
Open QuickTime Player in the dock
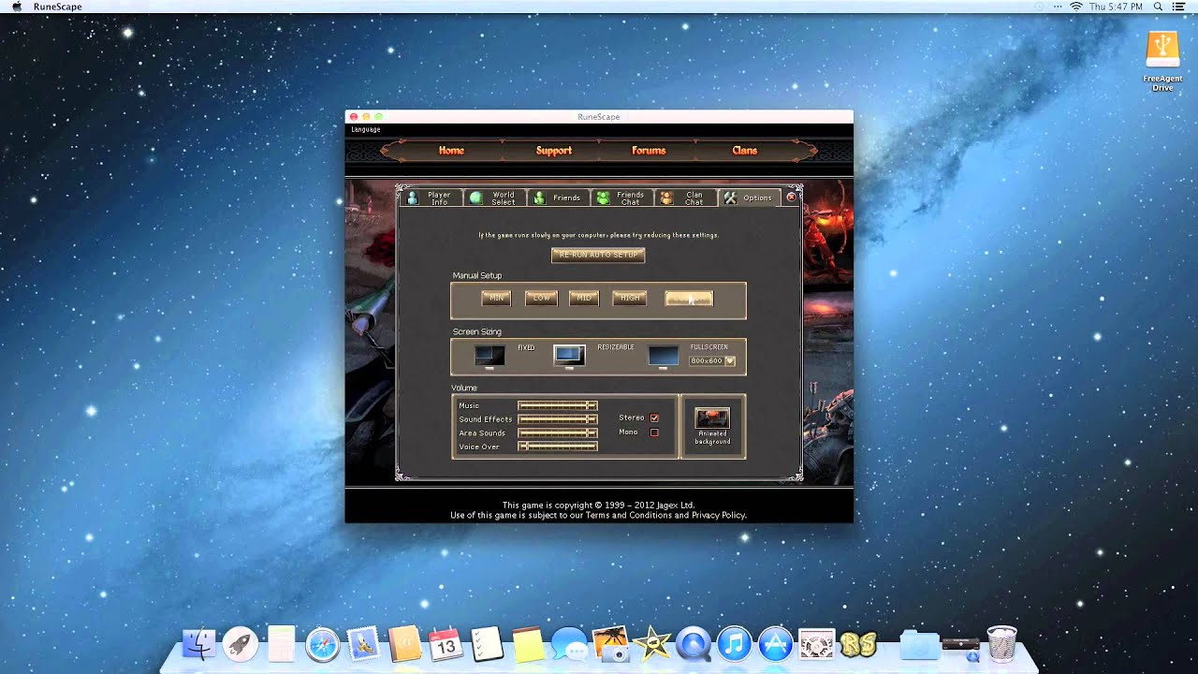(694, 644)
